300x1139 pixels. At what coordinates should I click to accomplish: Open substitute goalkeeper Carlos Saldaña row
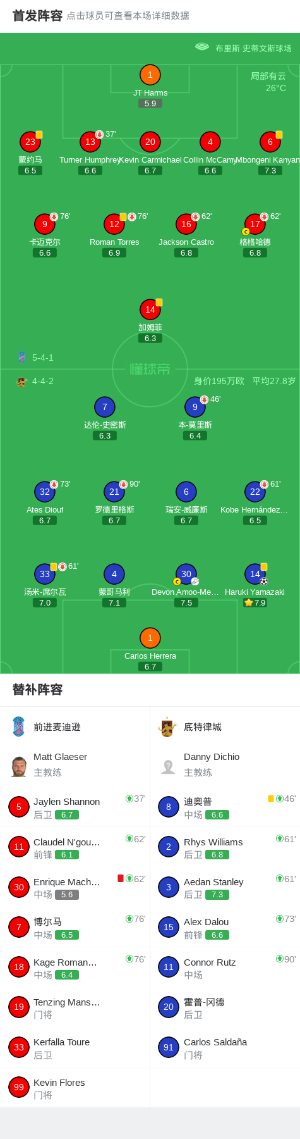click(225, 1047)
